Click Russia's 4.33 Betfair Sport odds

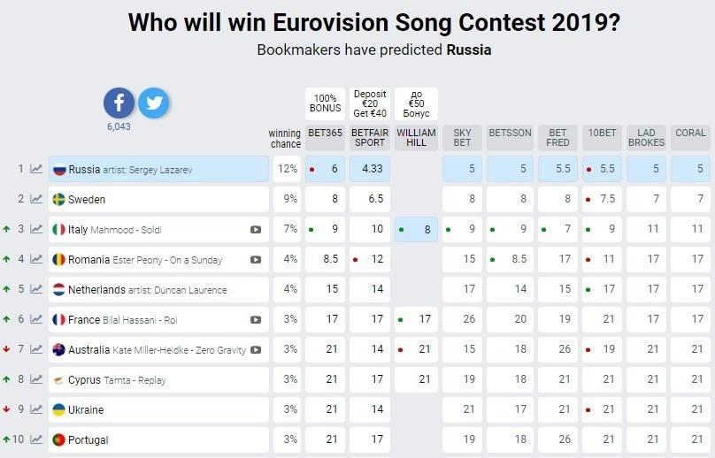click(x=370, y=169)
